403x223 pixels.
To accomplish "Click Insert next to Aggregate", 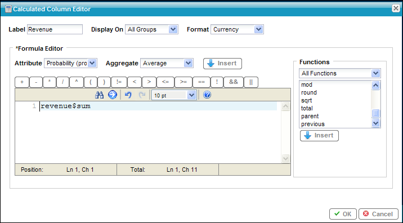I will click(222, 64).
